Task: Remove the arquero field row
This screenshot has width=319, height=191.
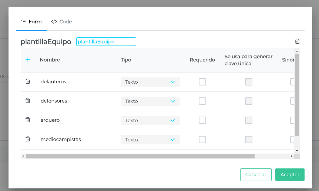Action: point(28,120)
